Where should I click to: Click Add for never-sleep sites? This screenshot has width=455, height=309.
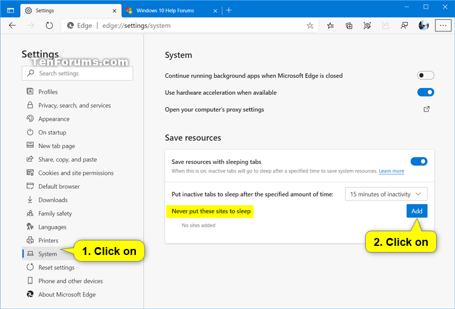[x=417, y=211]
